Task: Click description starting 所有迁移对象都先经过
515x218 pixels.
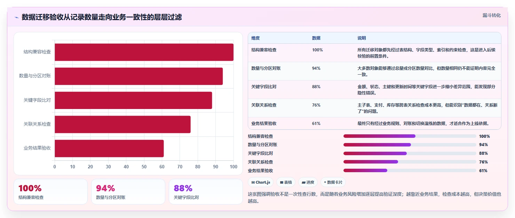Action: click(x=427, y=53)
